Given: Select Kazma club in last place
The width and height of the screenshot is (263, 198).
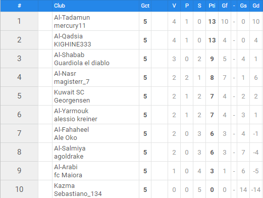Looking at the screenshot, I should 64,186.
